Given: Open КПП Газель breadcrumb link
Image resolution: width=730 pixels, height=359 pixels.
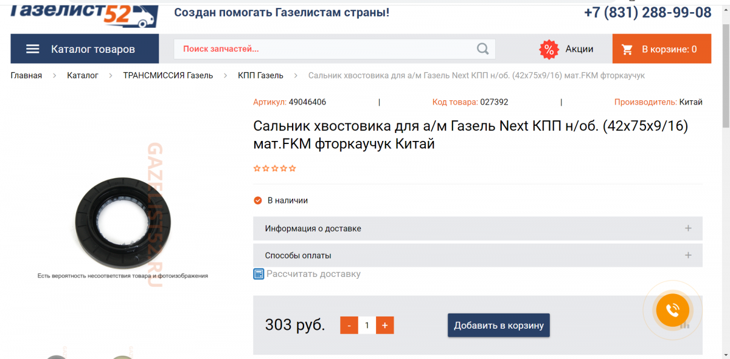Looking at the screenshot, I should coord(260,75).
